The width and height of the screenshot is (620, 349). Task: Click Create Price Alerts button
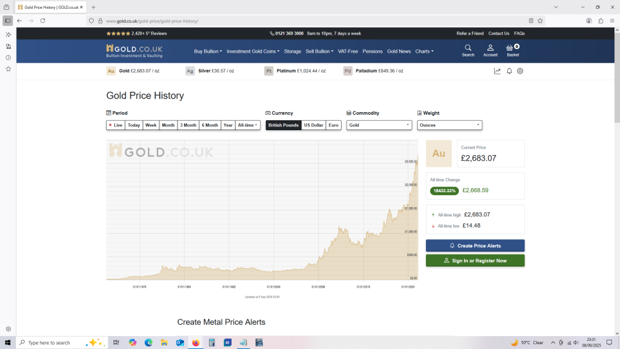[475, 246]
